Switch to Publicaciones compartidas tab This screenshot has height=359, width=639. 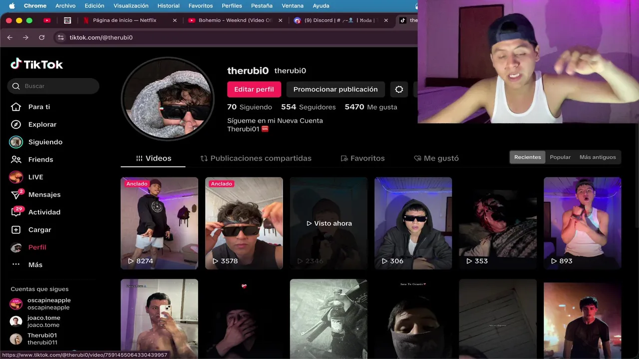tap(256, 158)
